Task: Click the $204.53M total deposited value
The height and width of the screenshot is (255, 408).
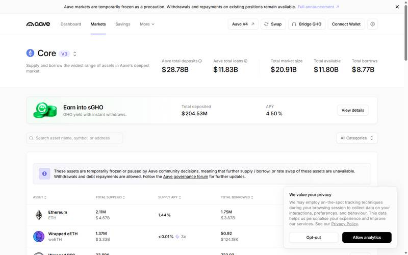Action: tap(194, 114)
